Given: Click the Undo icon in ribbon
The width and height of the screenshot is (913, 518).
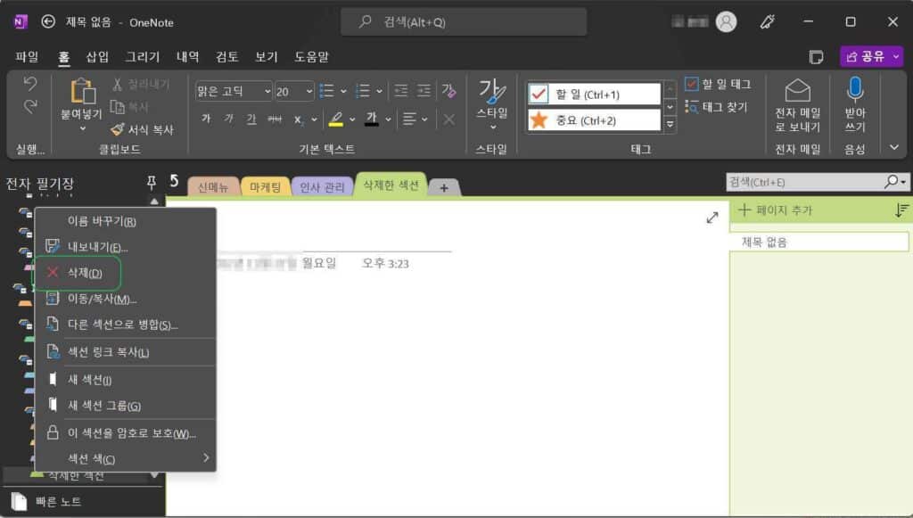Looking at the screenshot, I should [30, 84].
